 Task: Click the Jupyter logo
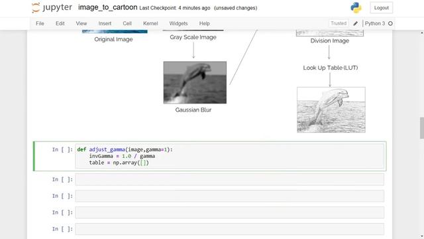point(52,7)
